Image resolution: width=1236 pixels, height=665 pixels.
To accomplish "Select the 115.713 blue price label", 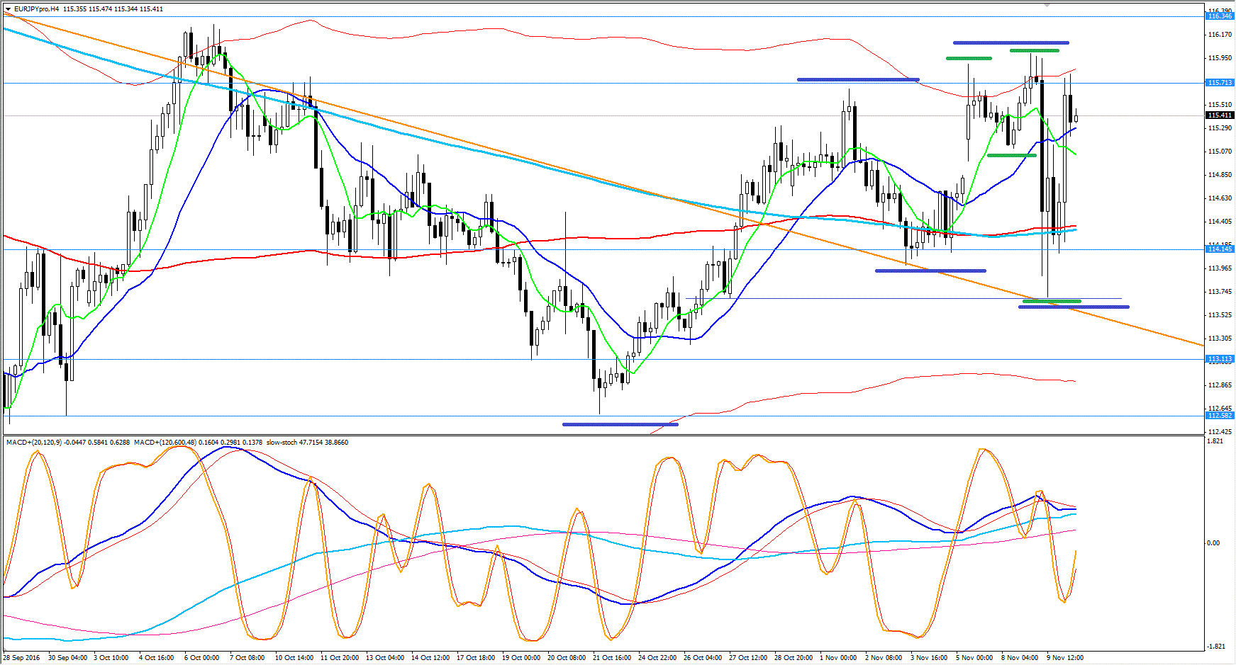I will pyautogui.click(x=1220, y=83).
